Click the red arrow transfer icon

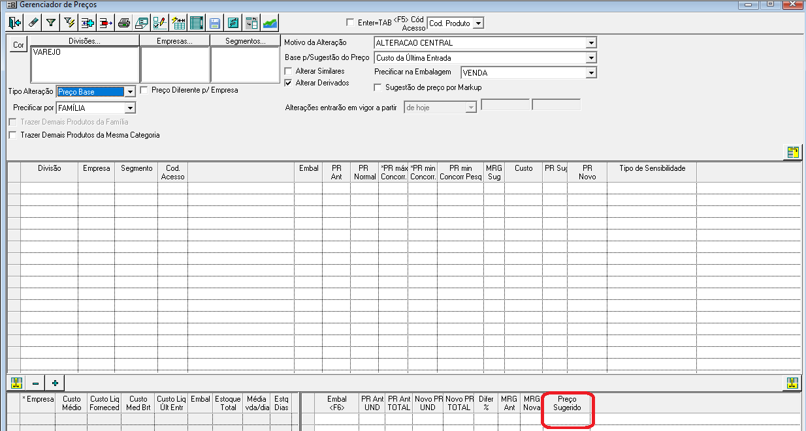(105, 23)
